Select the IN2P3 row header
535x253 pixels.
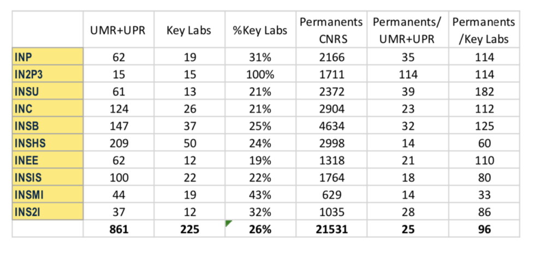pos(47,74)
